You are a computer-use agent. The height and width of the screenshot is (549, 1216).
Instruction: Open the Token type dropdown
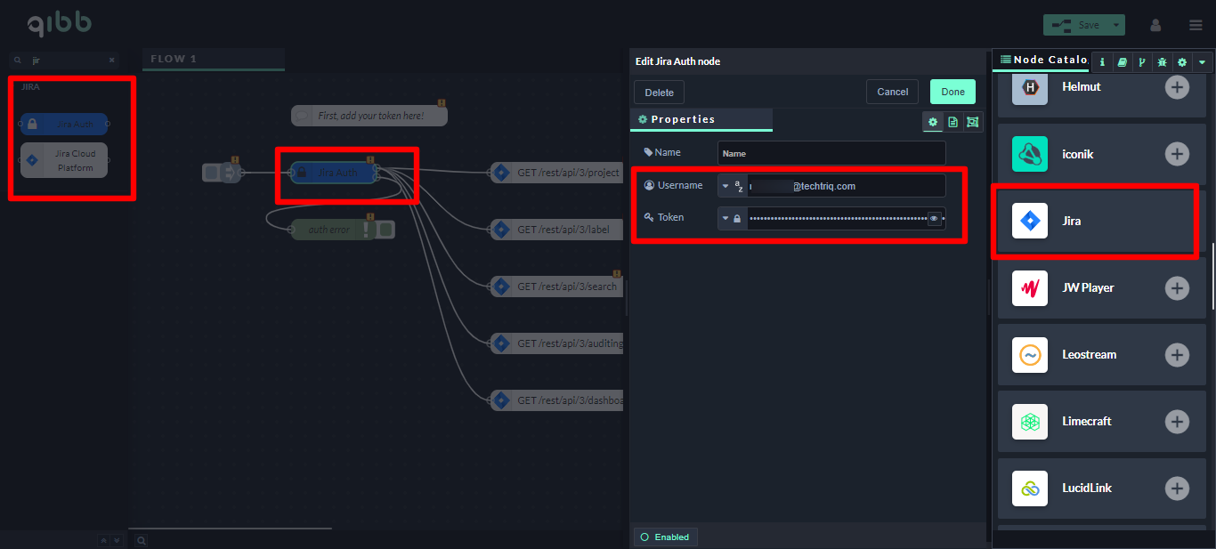point(726,218)
